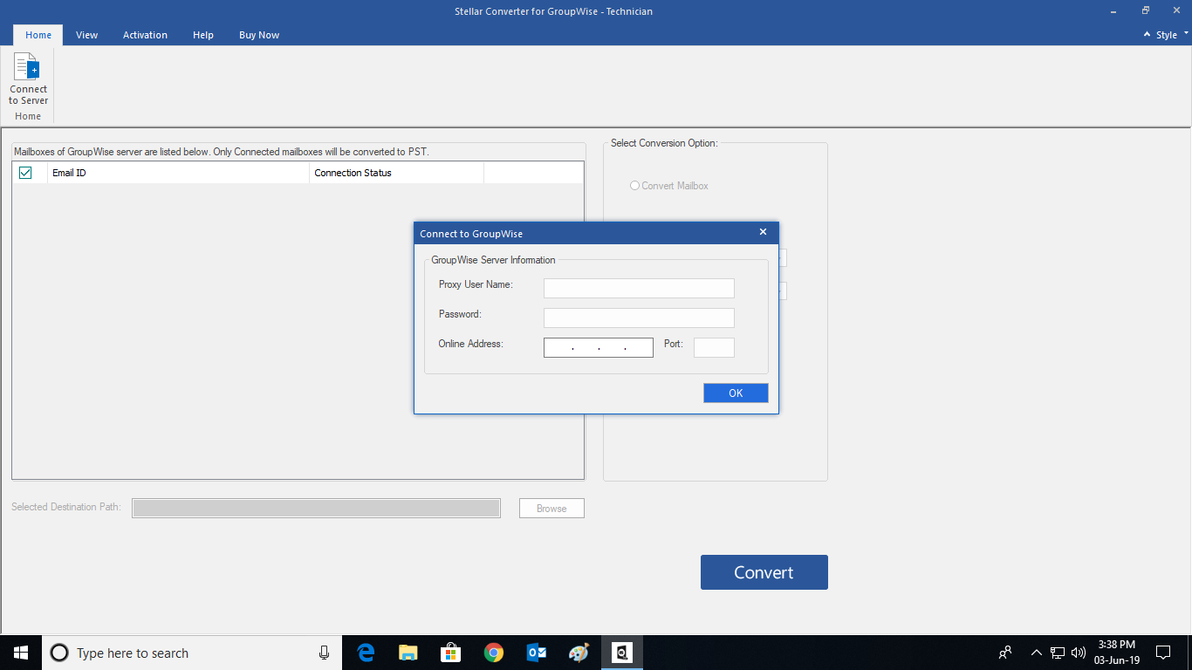Select the Buy Now tab

pos(259,35)
